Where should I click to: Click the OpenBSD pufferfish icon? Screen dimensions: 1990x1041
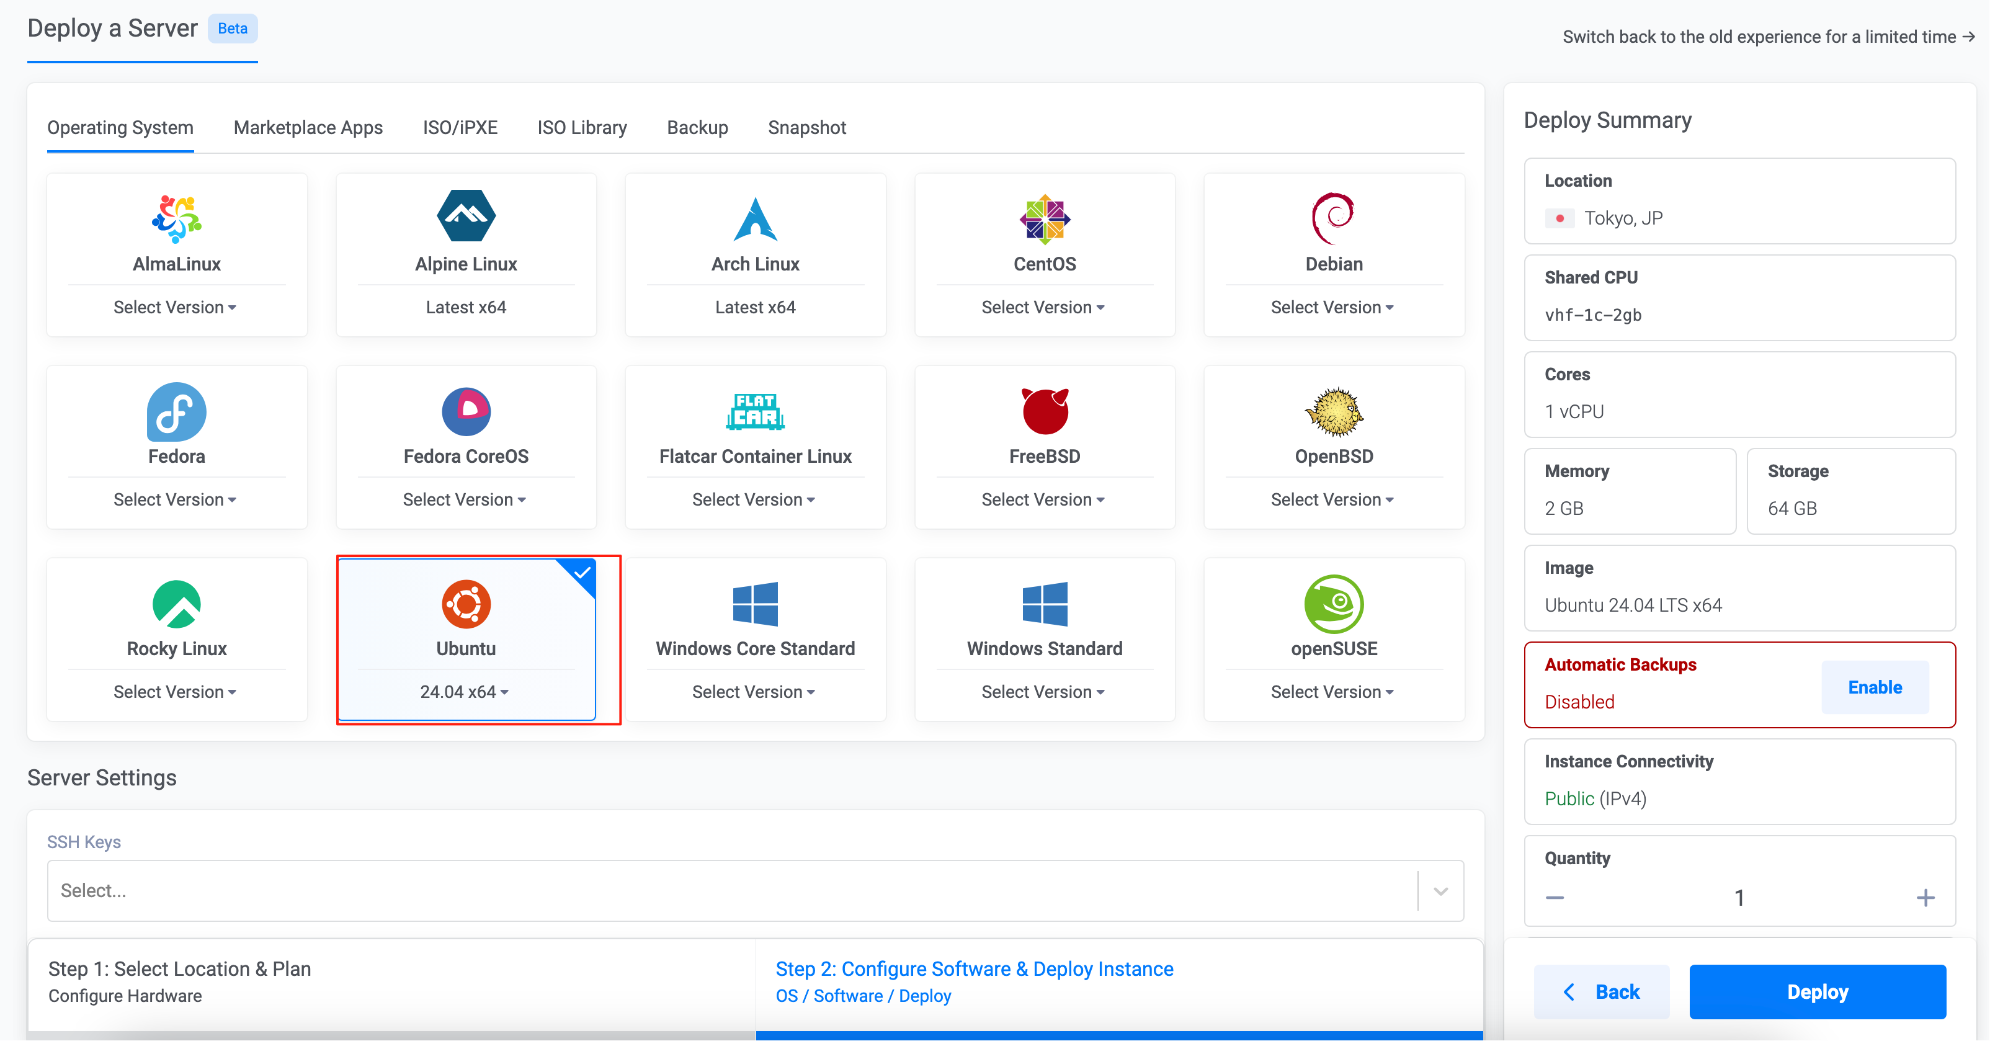tap(1333, 411)
